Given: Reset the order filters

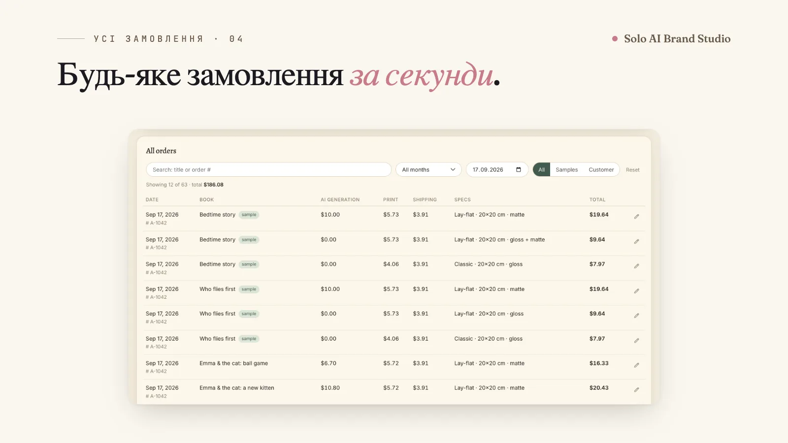Looking at the screenshot, I should point(633,170).
